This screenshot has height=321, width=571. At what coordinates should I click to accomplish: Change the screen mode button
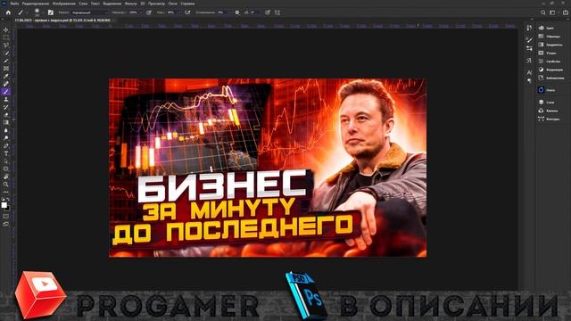6,224
